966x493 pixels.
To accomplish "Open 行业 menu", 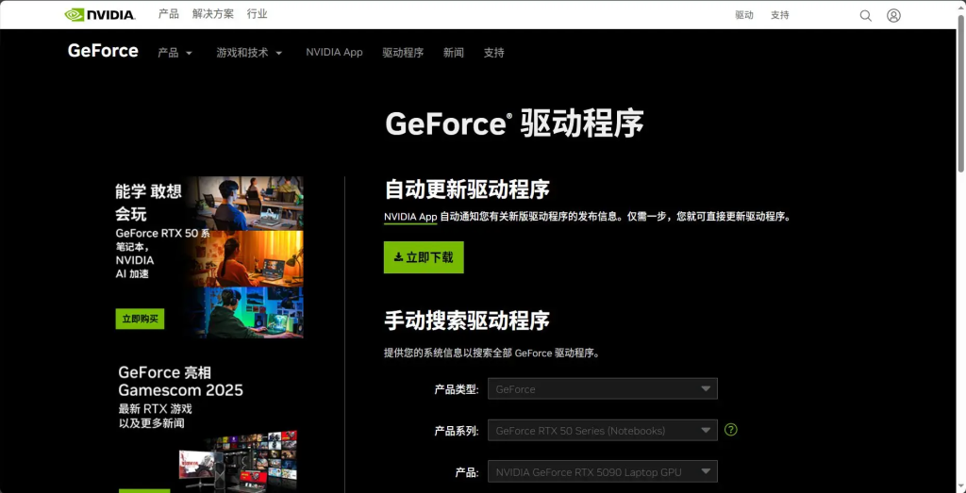I will tap(257, 14).
